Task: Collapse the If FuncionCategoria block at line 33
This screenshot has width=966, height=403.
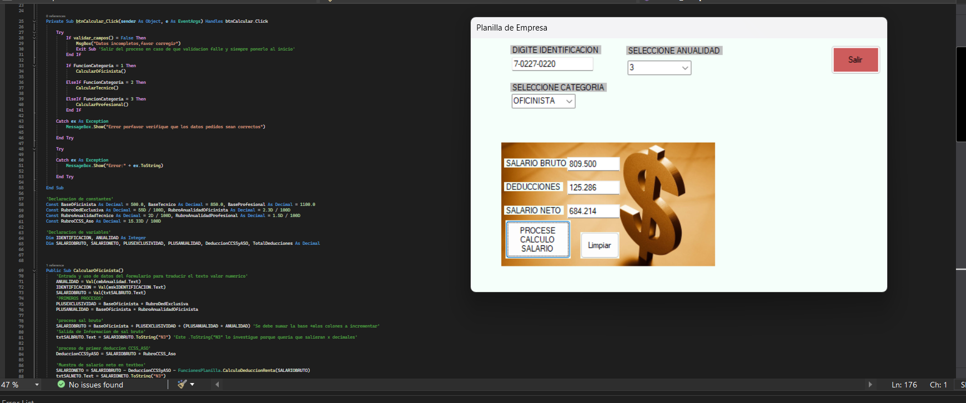Action: pos(34,66)
